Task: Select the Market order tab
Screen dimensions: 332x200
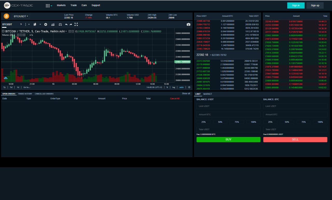Action: 208,94
